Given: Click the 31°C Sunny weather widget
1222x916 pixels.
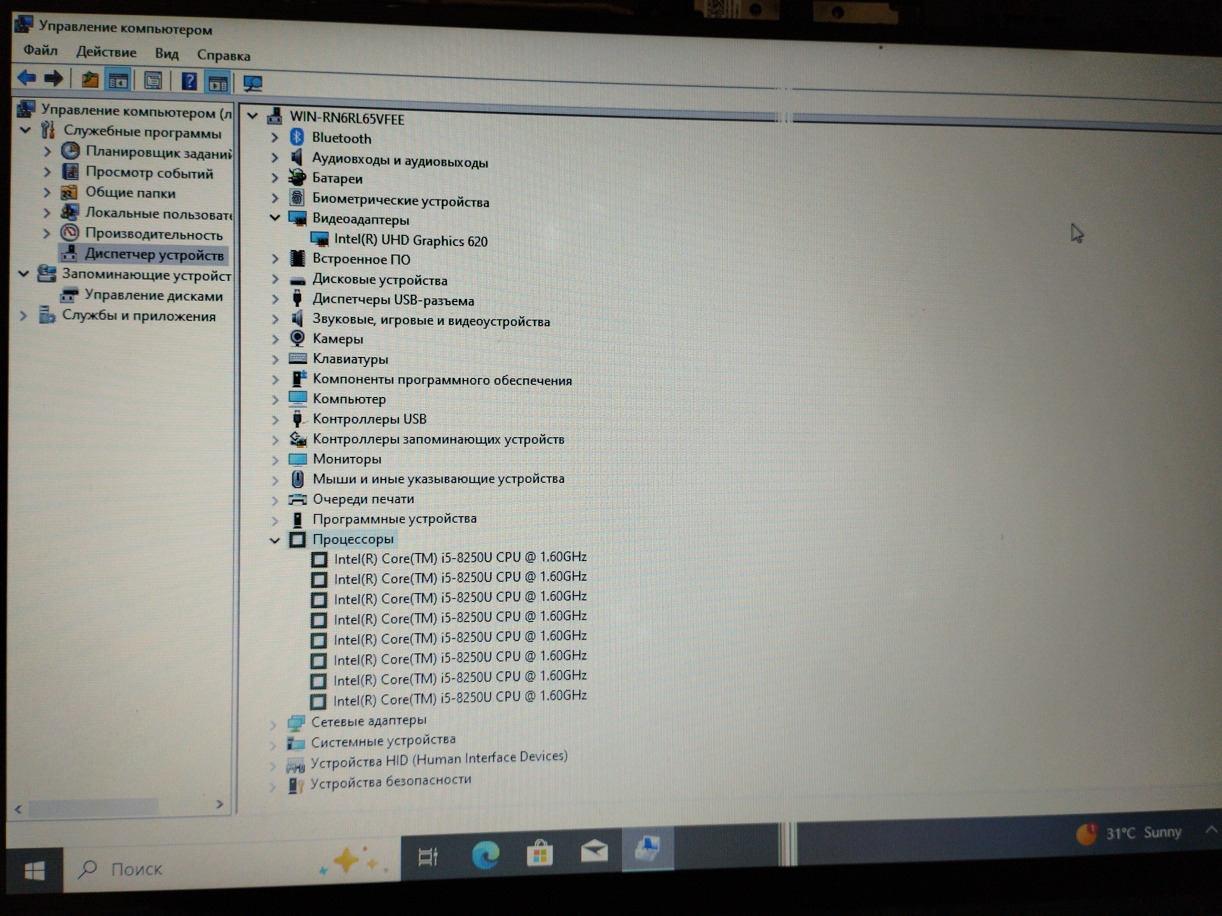Looking at the screenshot, I should (x=1129, y=833).
